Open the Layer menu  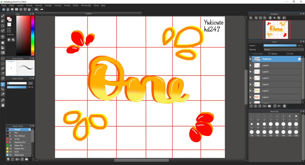20,5
